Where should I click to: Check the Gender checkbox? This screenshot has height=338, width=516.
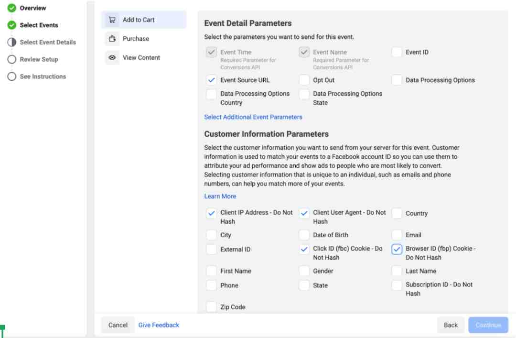coord(304,271)
